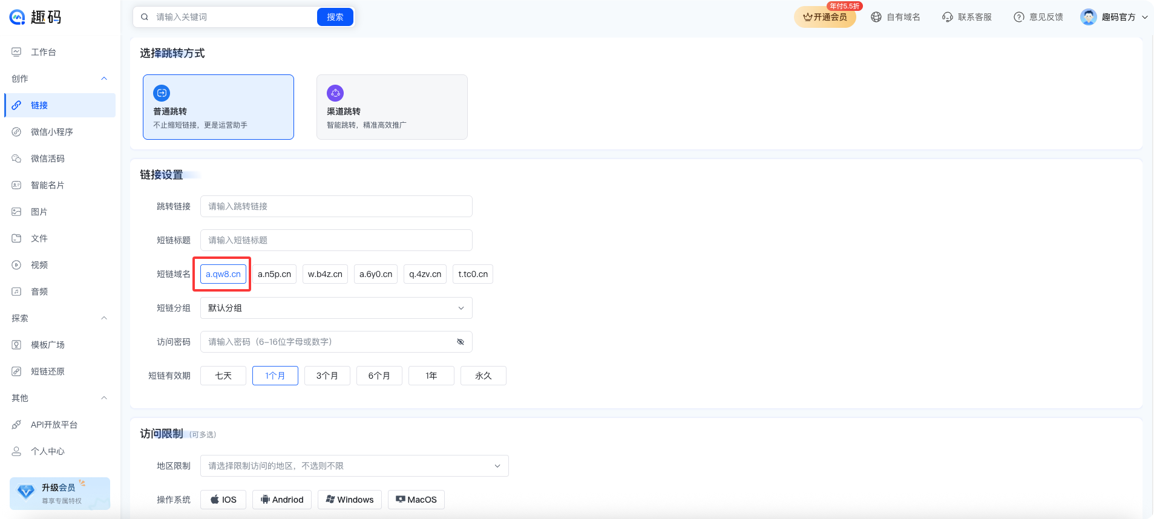Toggle password visibility eye icon

pos(461,342)
